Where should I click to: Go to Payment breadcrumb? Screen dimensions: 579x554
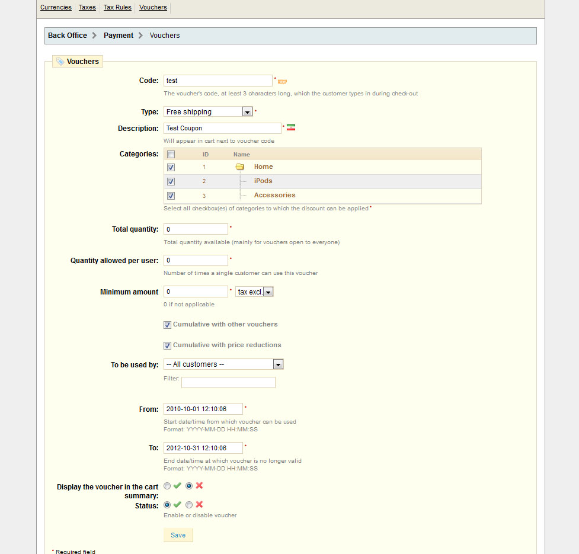(119, 36)
